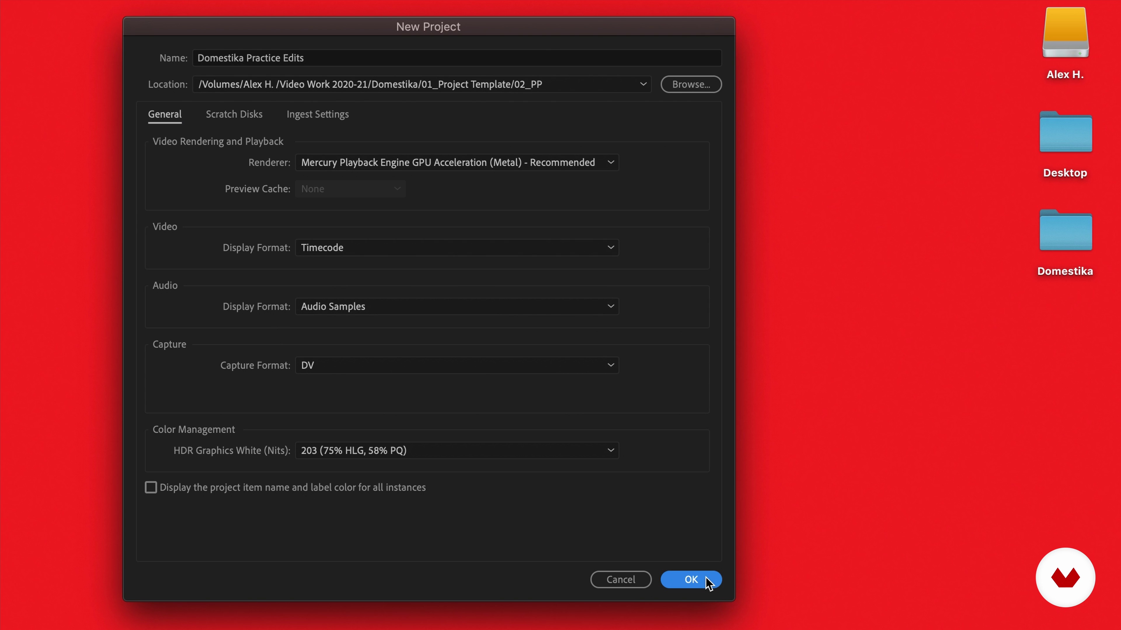Image resolution: width=1121 pixels, height=630 pixels.
Task: Open the Alex H. external drive icon
Action: click(x=1065, y=33)
